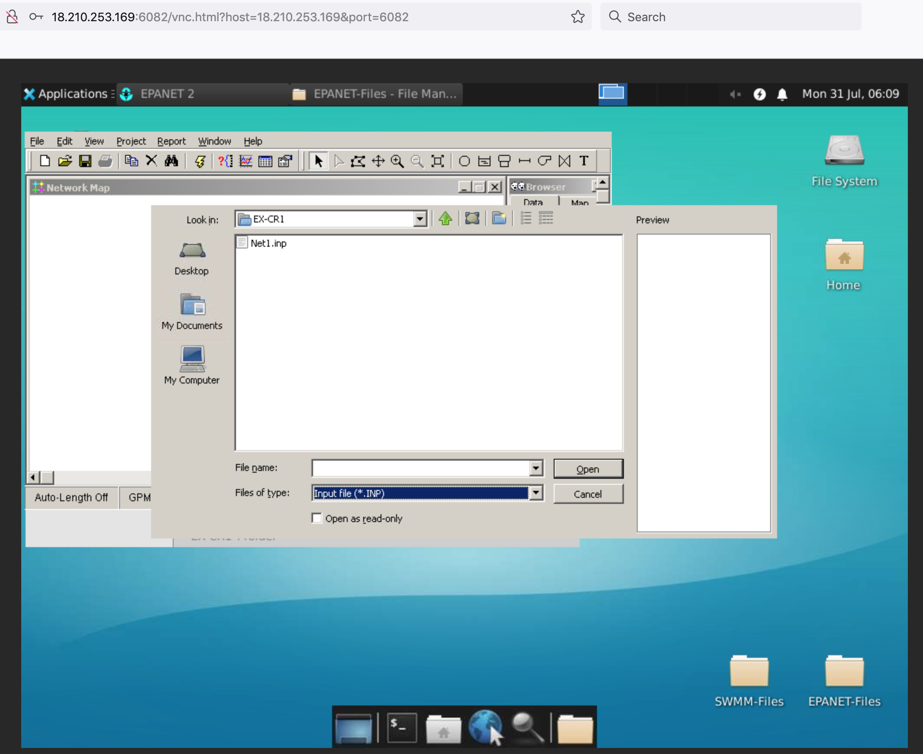
Task: Click the Open project folder toolbar icon
Action: 65,161
